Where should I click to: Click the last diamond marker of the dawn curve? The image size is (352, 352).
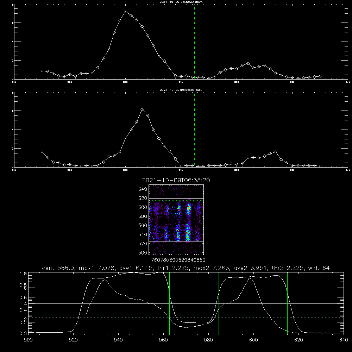(320, 76)
